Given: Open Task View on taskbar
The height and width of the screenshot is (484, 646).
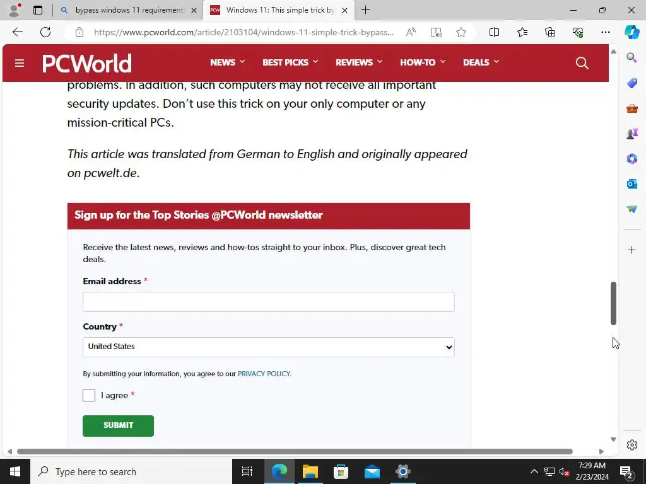Looking at the screenshot, I should pyautogui.click(x=247, y=471).
